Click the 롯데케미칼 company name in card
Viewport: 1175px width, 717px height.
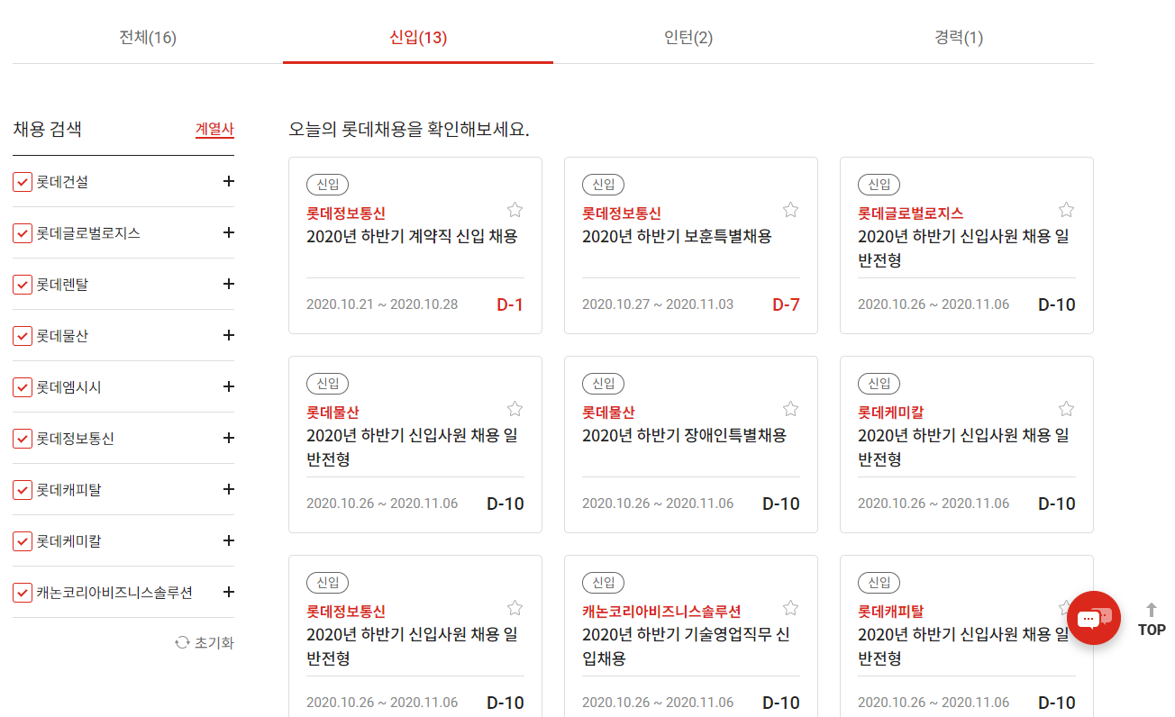[x=890, y=413]
